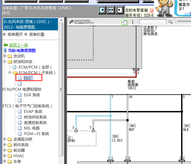Select the HVAC folder label

pos(19,156)
